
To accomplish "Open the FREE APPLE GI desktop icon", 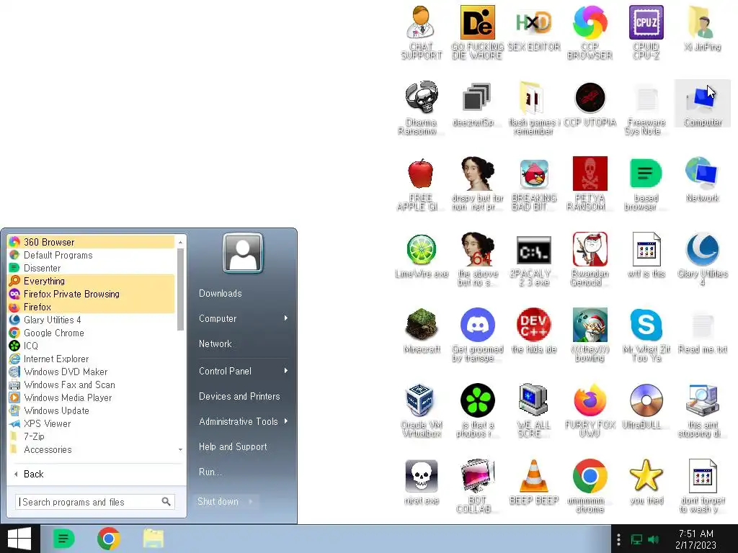I will pos(421,184).
